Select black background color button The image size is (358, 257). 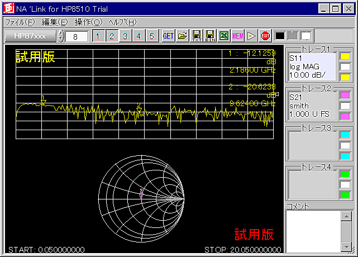(280, 36)
